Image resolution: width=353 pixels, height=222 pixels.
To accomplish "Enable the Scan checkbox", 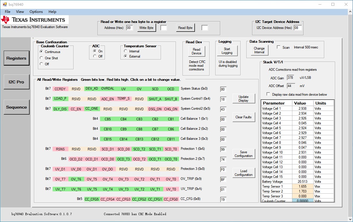I will coord(279,47).
